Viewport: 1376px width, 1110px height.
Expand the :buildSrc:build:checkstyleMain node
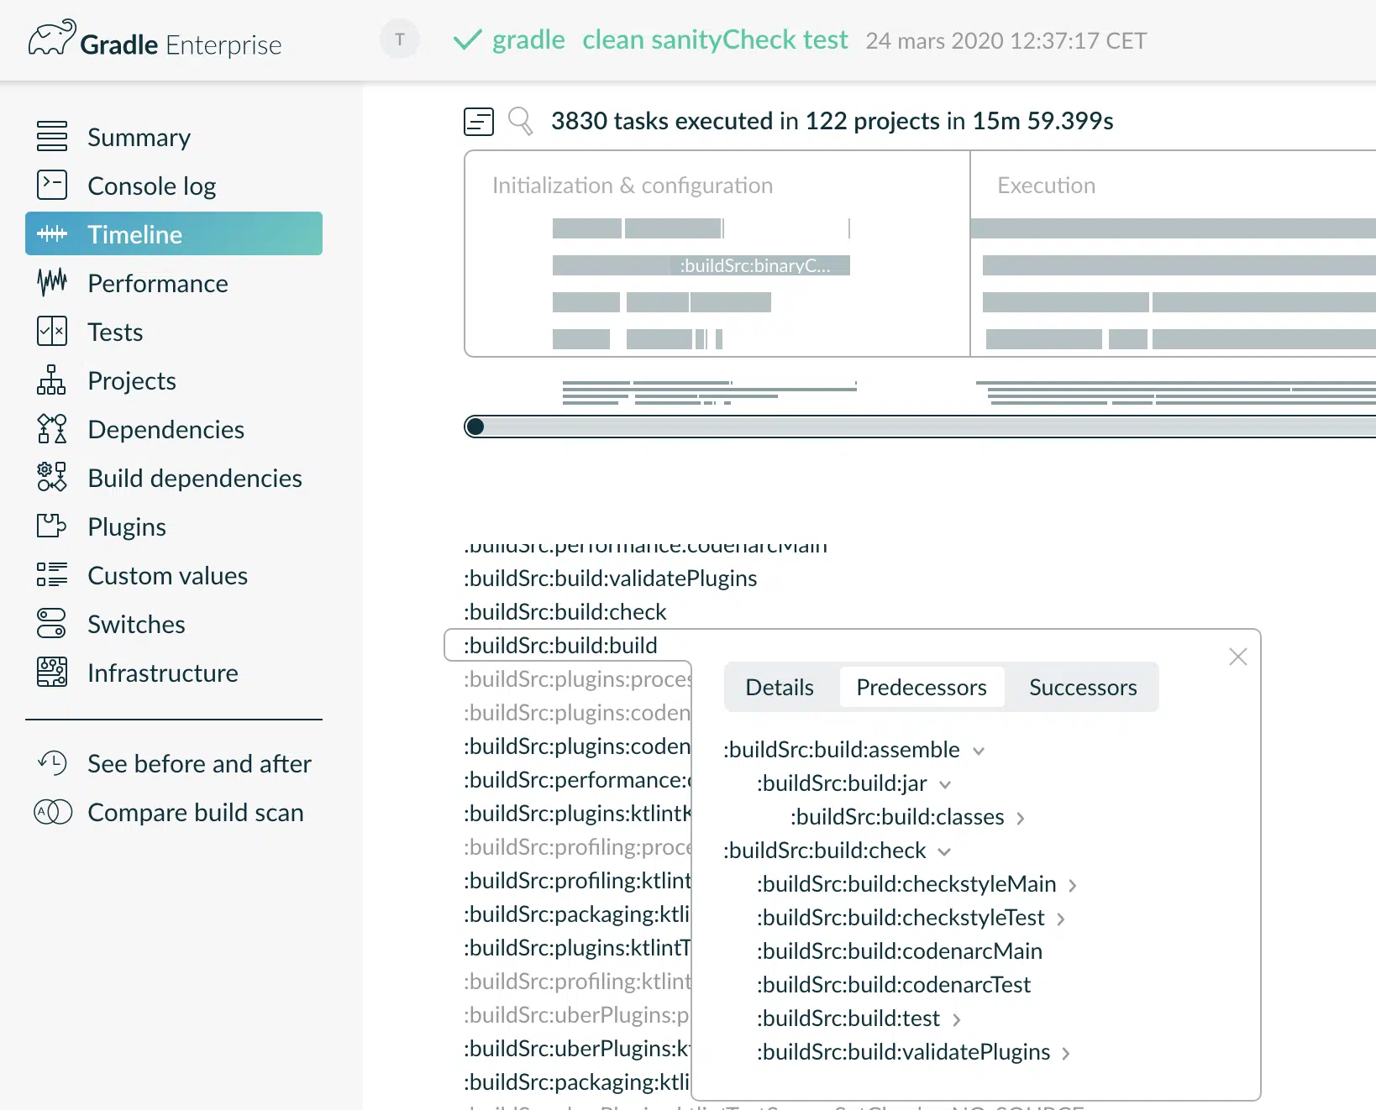coord(1073,885)
